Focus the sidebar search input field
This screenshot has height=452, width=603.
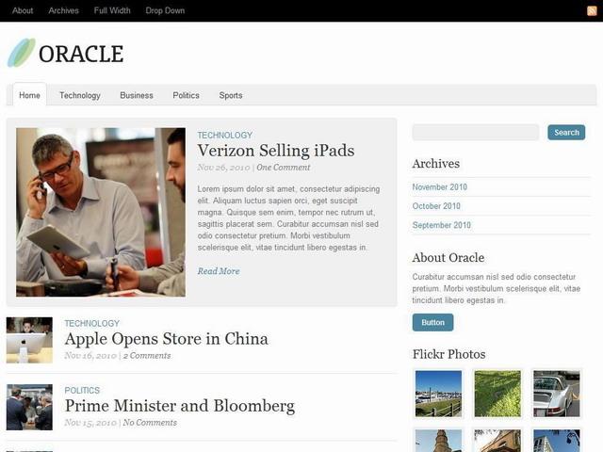pos(475,132)
